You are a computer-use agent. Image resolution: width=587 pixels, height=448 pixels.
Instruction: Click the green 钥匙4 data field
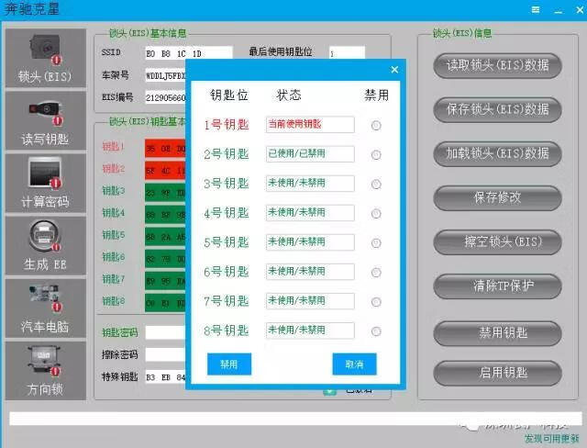click(x=165, y=215)
